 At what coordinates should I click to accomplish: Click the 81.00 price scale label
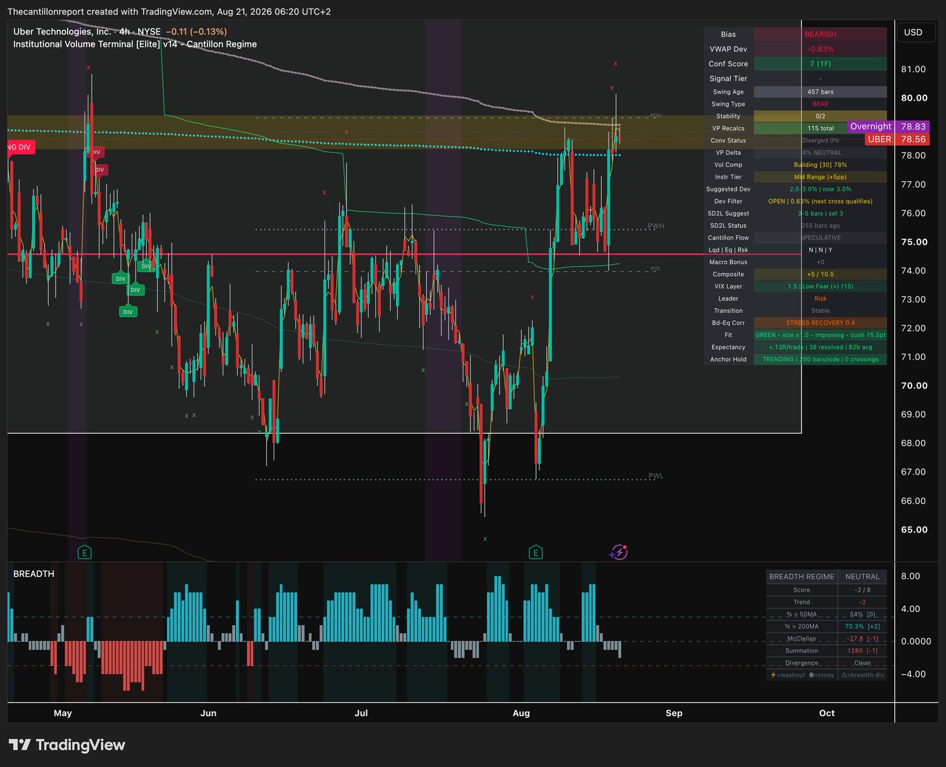(x=914, y=69)
